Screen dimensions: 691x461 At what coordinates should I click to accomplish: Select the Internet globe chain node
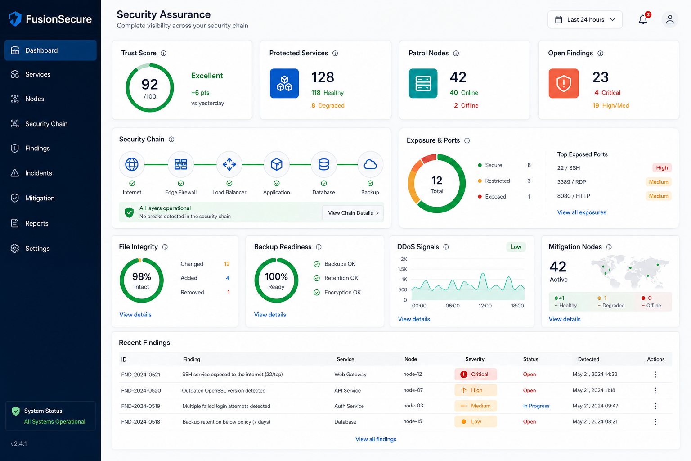pos(132,164)
